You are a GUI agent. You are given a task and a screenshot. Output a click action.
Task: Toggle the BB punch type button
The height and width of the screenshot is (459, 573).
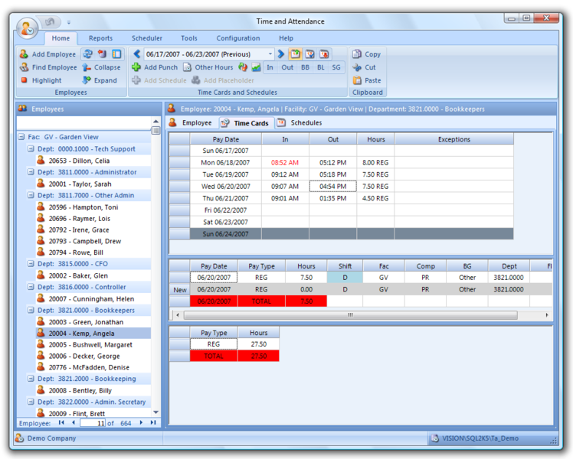[x=305, y=67]
